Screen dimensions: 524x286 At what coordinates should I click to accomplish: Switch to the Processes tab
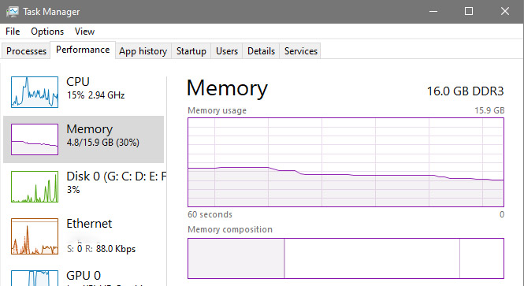tap(26, 51)
